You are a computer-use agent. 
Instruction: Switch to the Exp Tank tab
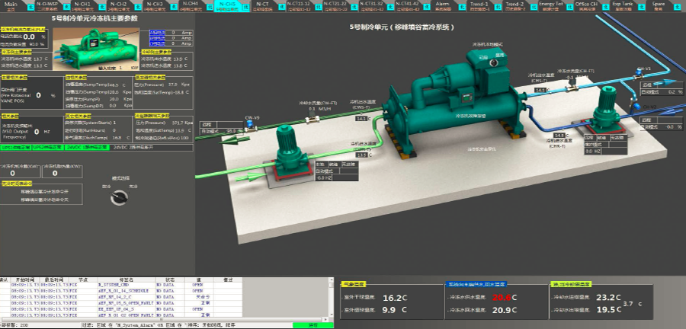tap(621, 6)
